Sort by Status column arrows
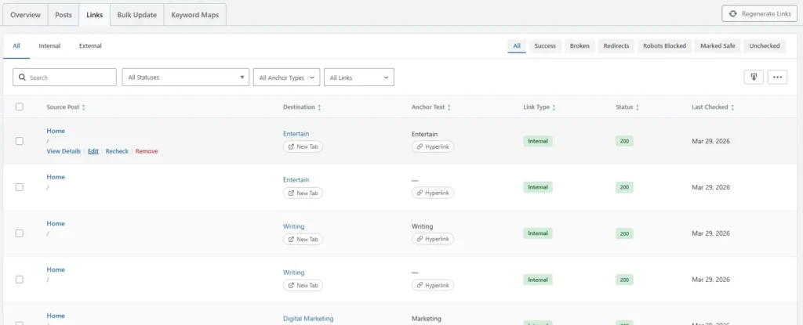This screenshot has height=325, width=803. (637, 107)
